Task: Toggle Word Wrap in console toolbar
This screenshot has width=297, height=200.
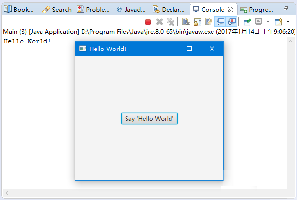Action: (208, 22)
